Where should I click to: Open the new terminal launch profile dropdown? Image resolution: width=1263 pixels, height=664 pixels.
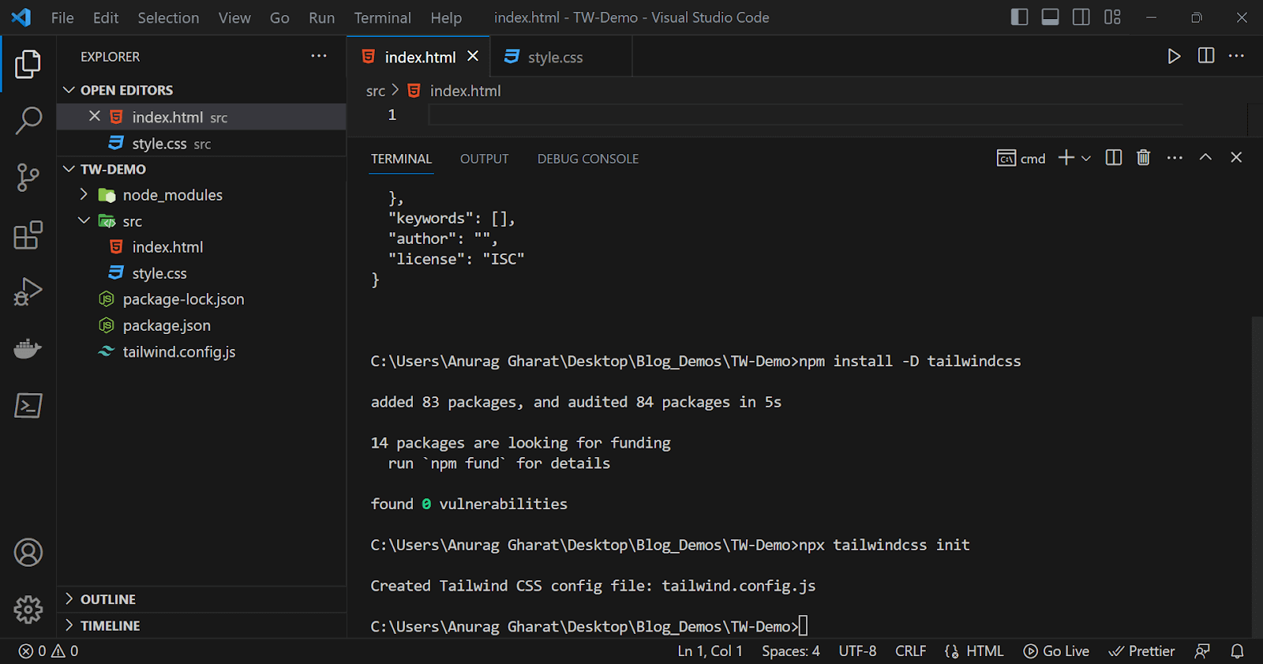point(1086,159)
